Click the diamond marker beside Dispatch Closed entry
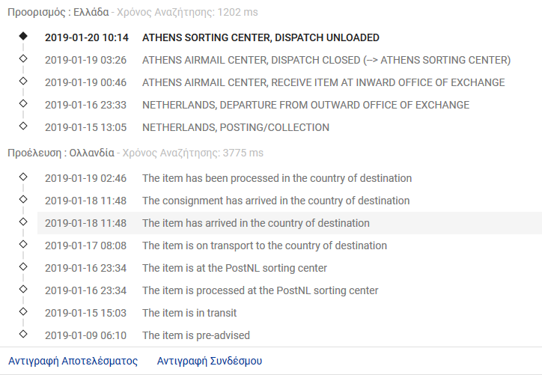The width and height of the screenshot is (542, 375). 23,58
